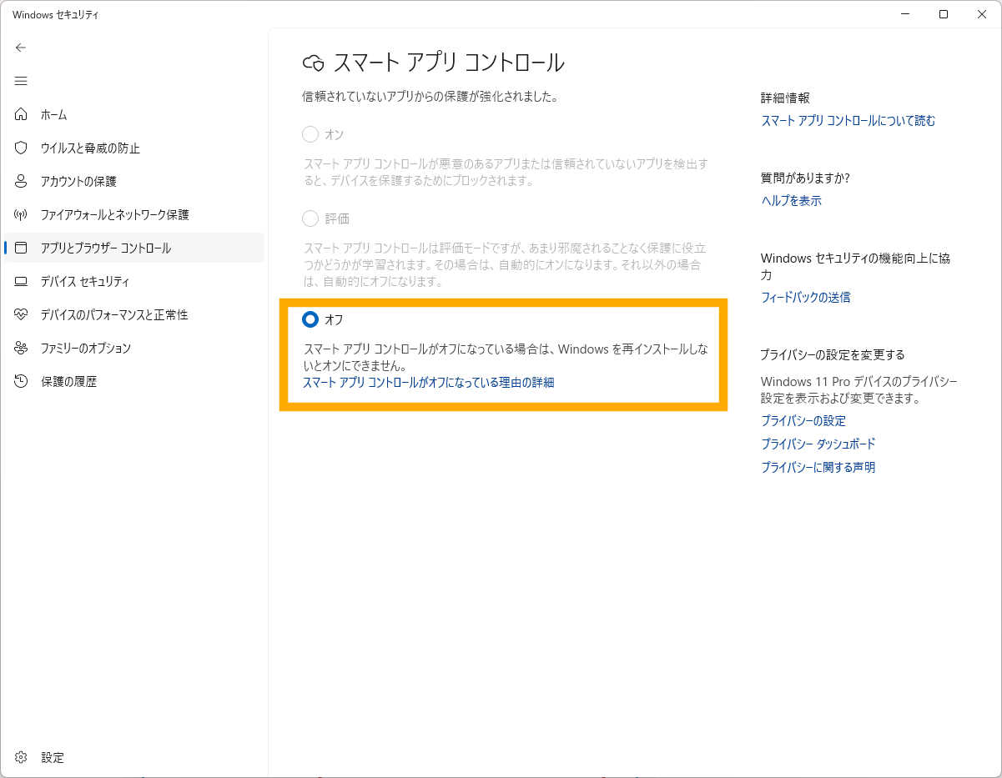The image size is (1002, 778).
Task: Click the clock icon for 保護の履歴
Action: coord(22,381)
